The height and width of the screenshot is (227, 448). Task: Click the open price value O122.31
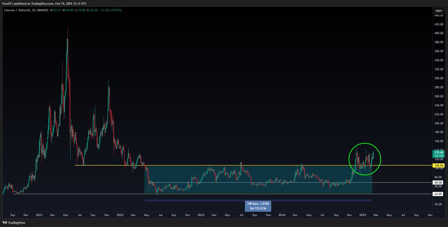tap(56, 11)
